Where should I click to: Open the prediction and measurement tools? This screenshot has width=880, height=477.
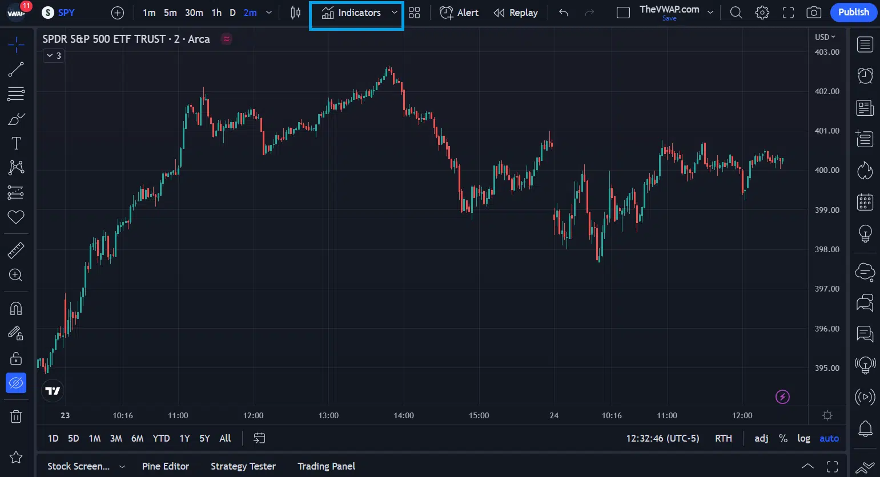(x=16, y=192)
